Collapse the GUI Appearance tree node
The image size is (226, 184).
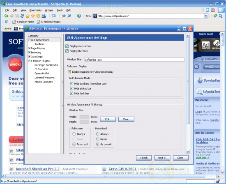[x=30, y=40]
